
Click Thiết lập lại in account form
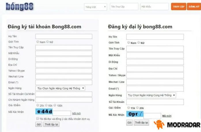point(51,124)
